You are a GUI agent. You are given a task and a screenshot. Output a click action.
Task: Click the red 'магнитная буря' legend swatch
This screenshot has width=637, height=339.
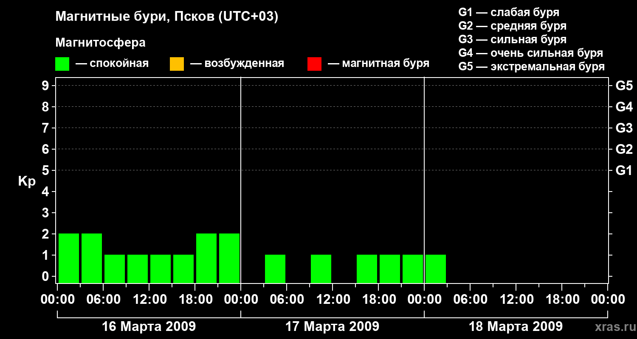314,64
